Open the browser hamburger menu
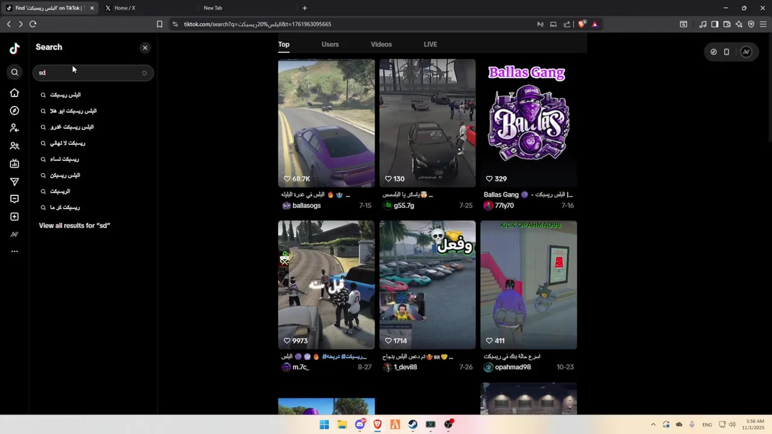This screenshot has width=772, height=434. coord(763,24)
